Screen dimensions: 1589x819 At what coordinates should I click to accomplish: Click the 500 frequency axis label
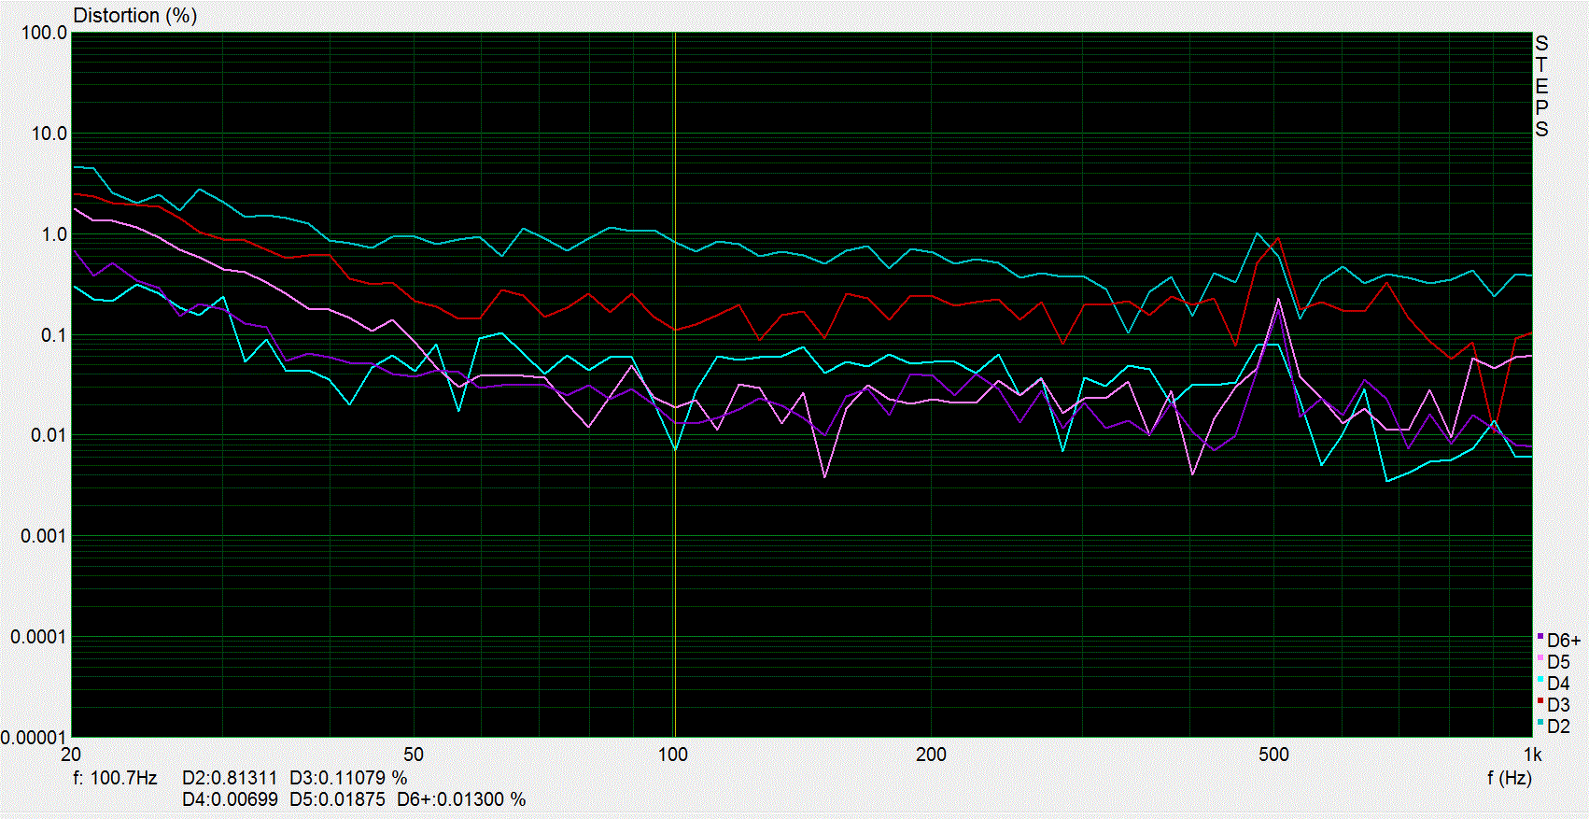[x=1273, y=755]
